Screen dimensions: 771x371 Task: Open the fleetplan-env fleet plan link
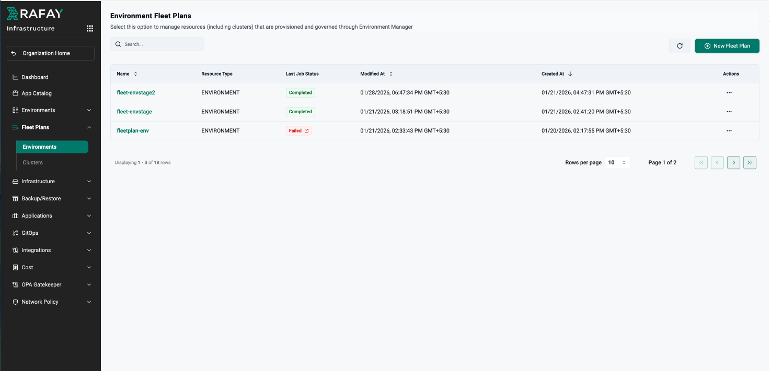(x=132, y=130)
